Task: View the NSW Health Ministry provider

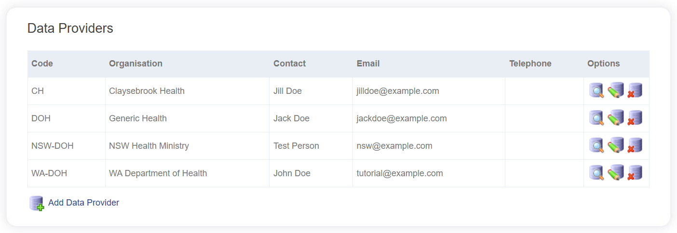Action: click(x=596, y=145)
